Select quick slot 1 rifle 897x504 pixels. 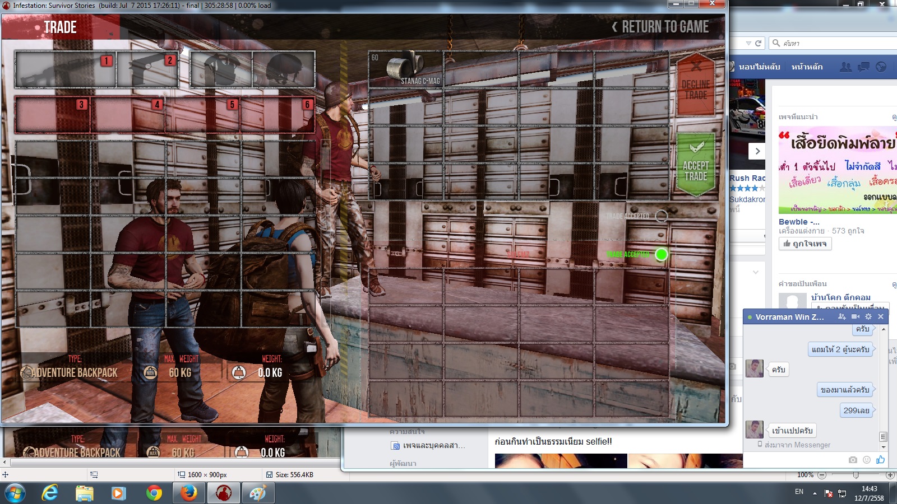[66, 69]
